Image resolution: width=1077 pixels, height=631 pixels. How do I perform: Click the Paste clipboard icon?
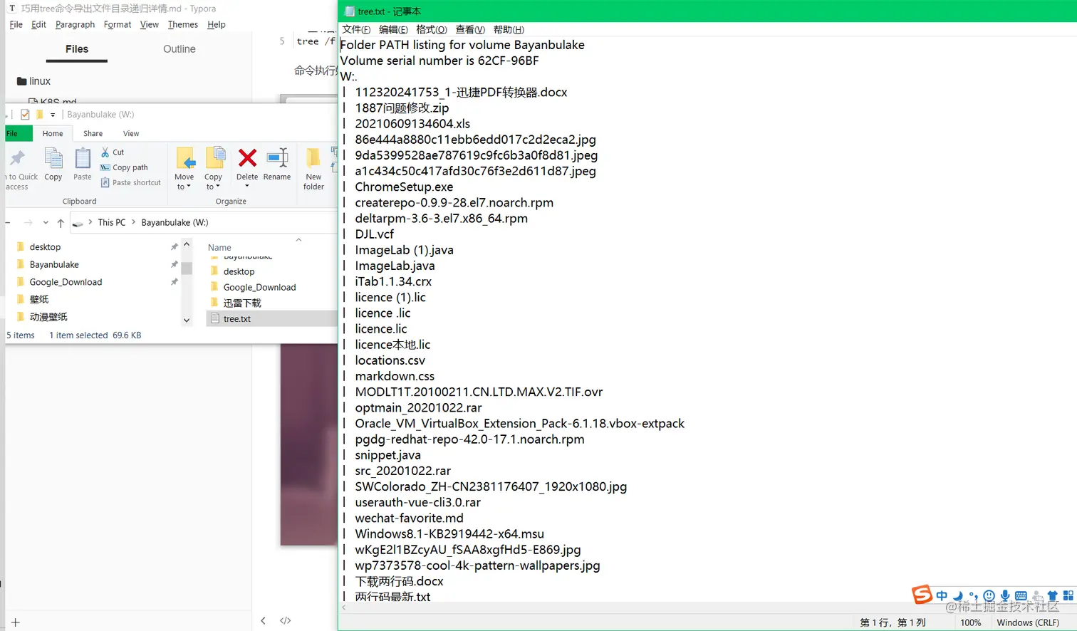coord(83,164)
